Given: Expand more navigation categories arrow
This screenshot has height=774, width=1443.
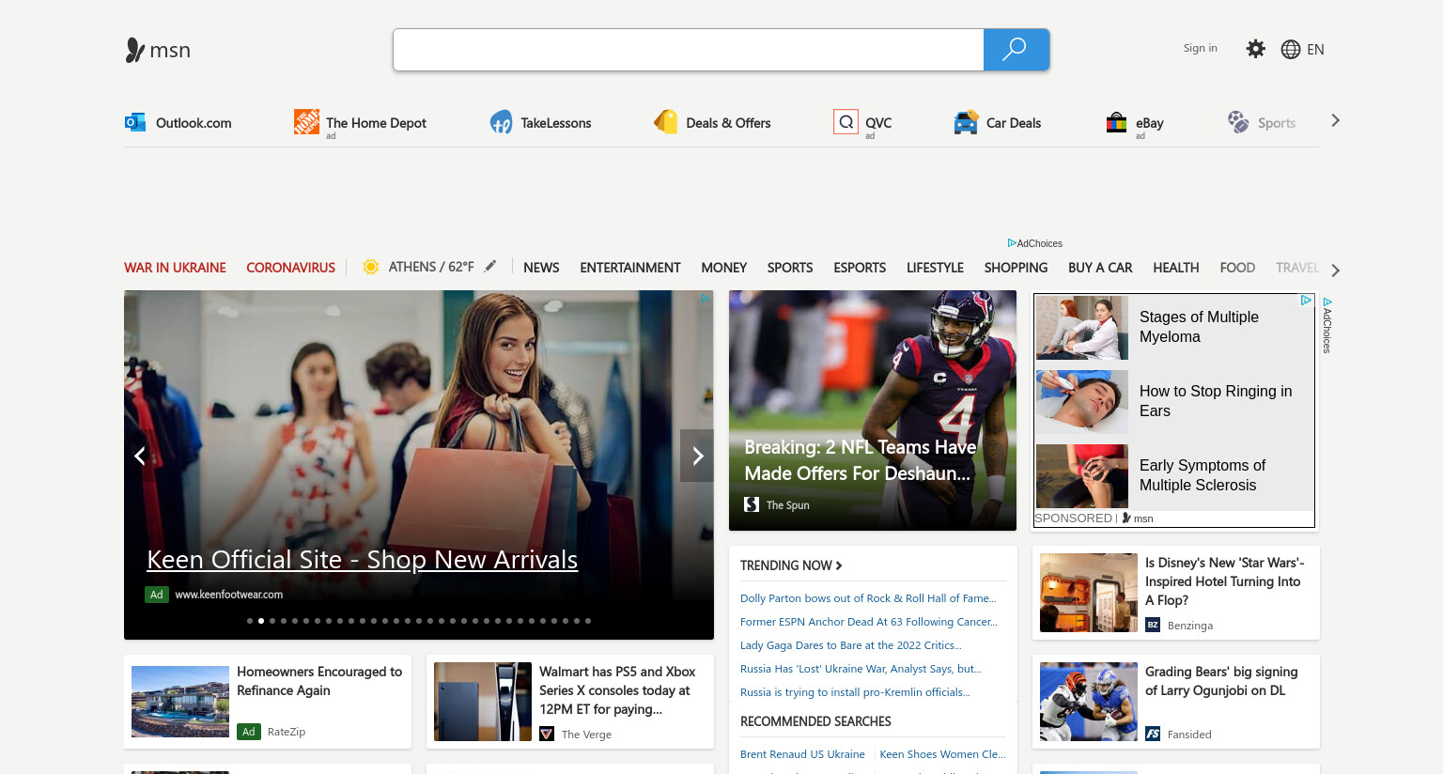Looking at the screenshot, I should (1335, 271).
